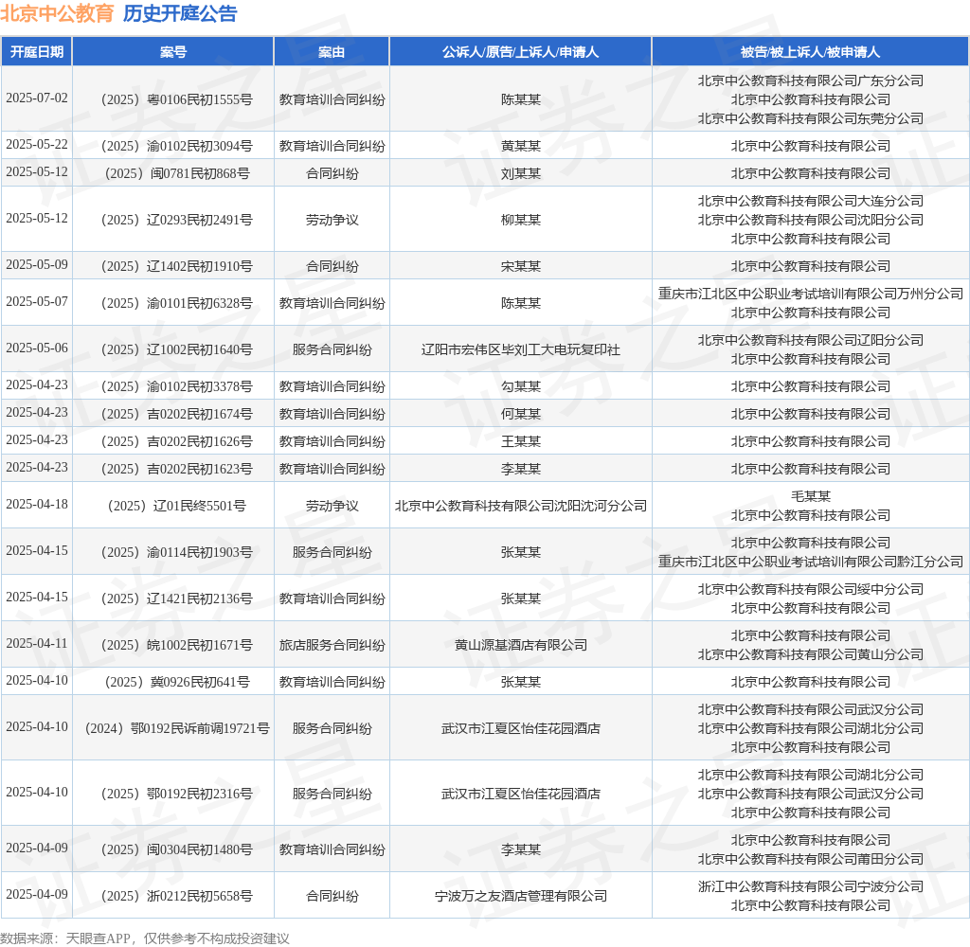Select plaintiff 刘某某

521,173
